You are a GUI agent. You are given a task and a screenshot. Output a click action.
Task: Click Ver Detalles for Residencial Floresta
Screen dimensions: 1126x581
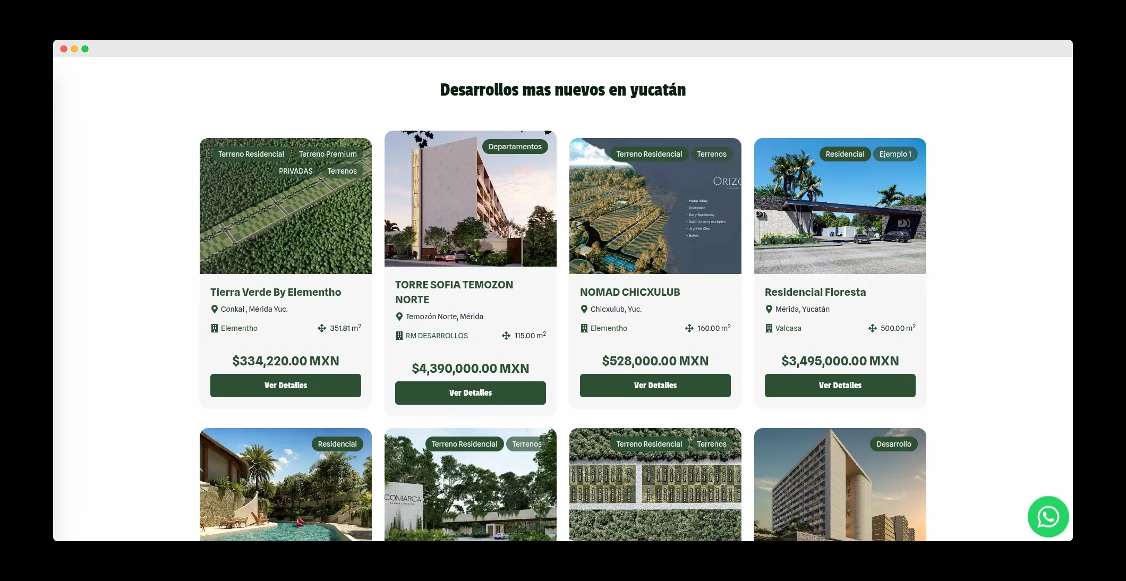pyautogui.click(x=839, y=385)
